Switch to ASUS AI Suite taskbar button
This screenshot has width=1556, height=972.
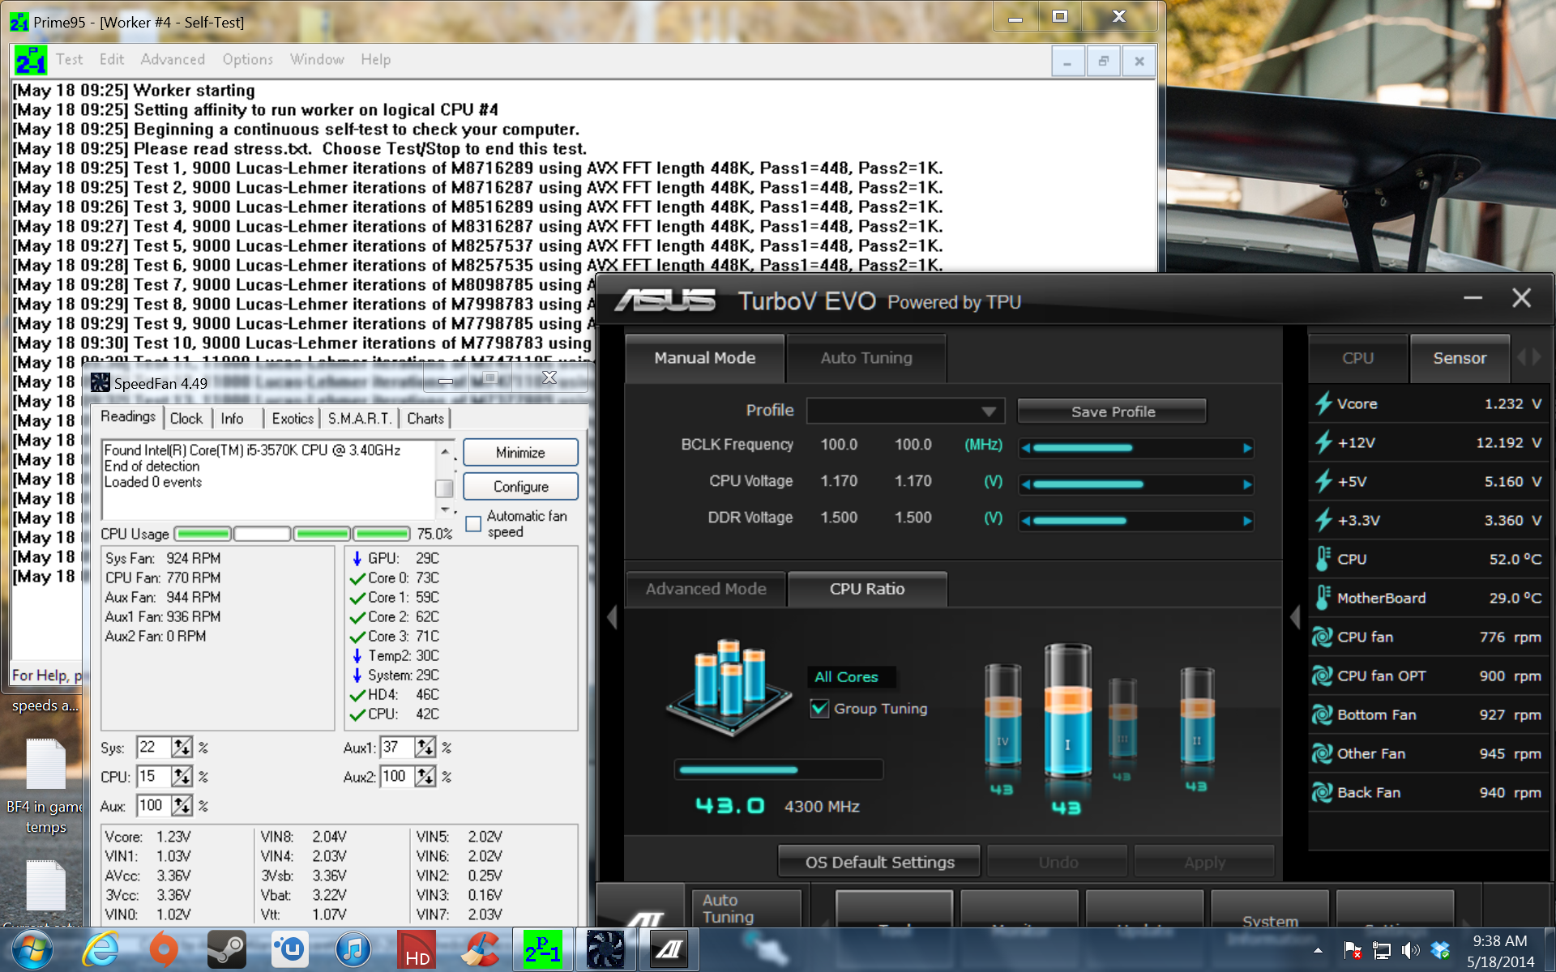click(x=669, y=949)
